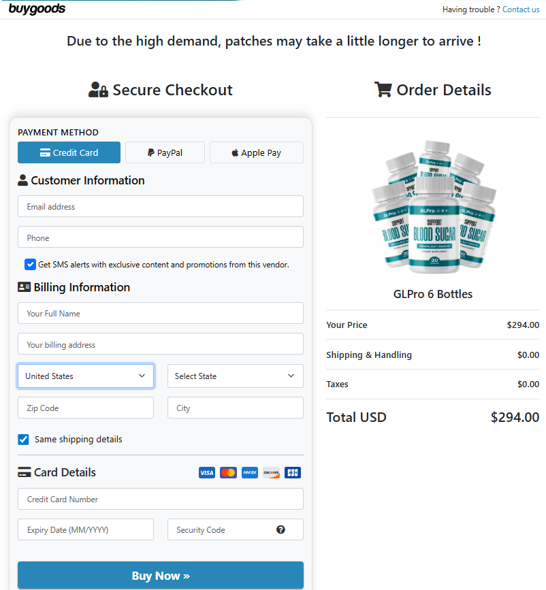546x590 pixels.
Task: Click the security code help question icon
Action: [280, 530]
